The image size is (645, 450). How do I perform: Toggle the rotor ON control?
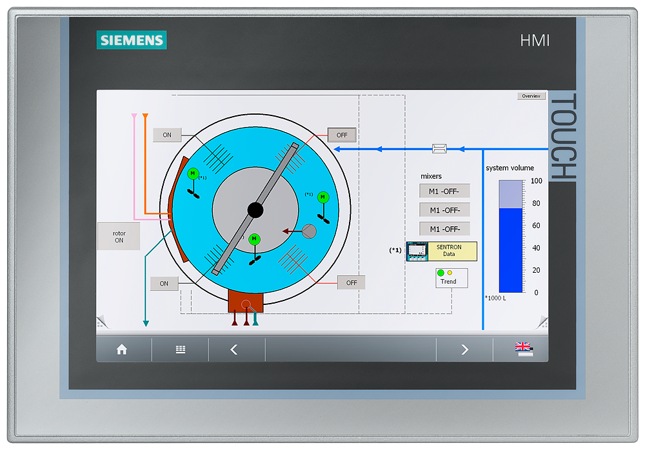point(119,235)
